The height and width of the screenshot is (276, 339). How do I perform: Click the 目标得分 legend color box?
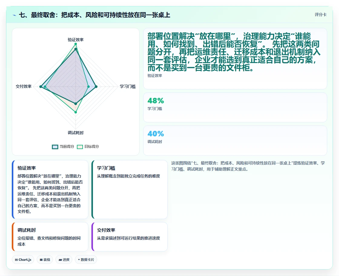(x=80, y=147)
